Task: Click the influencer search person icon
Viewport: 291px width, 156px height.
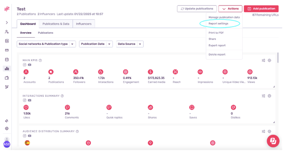Action: tap(7, 32)
